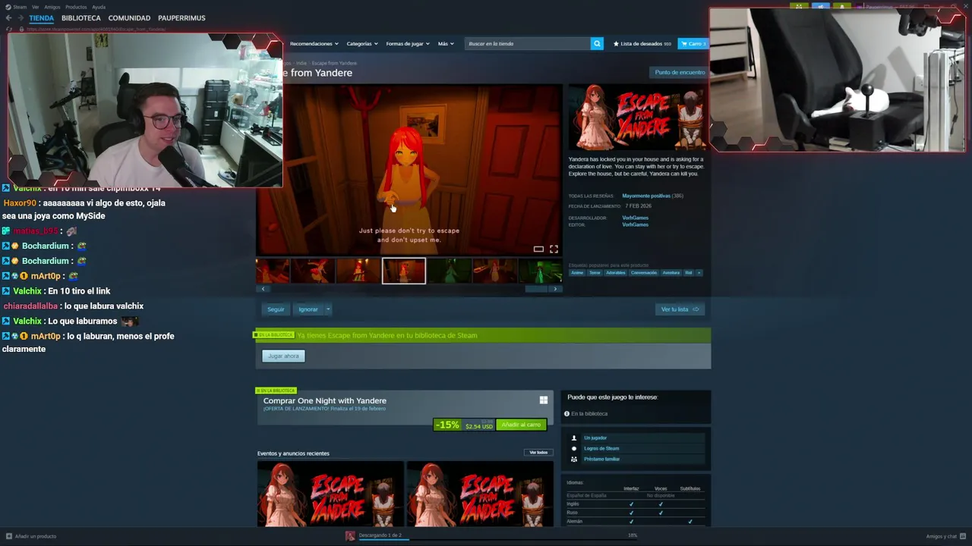Click the Logros de Steam achievement icon
This screenshot has width=972, height=546.
(574, 448)
